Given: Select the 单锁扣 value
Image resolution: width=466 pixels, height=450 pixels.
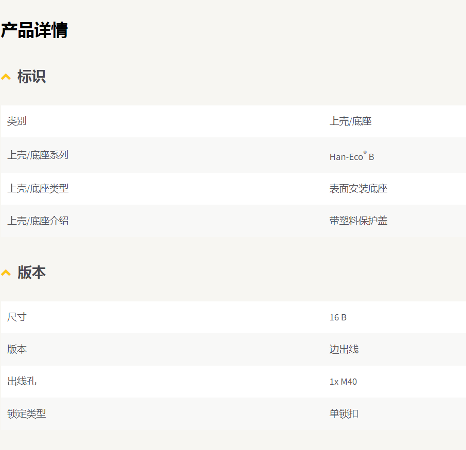Looking at the screenshot, I should 344,413.
